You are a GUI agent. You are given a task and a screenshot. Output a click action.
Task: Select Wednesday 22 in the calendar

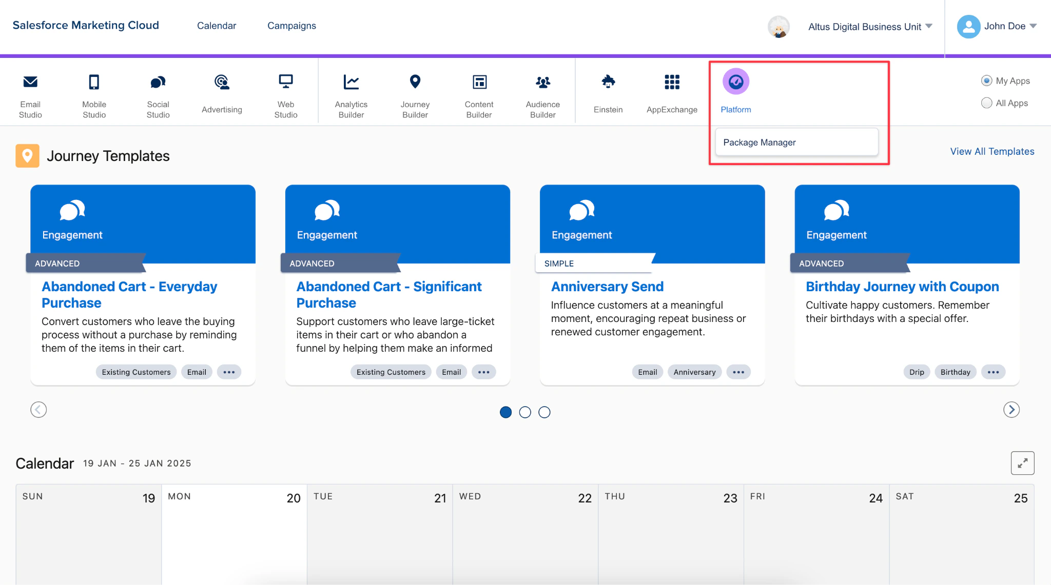coord(525,534)
